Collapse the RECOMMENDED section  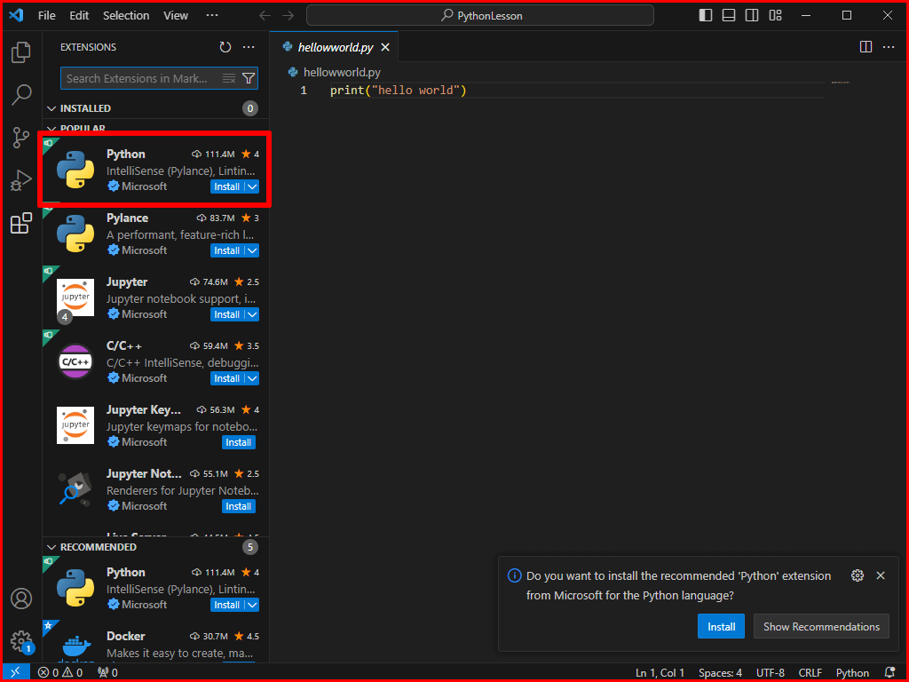tap(51, 547)
